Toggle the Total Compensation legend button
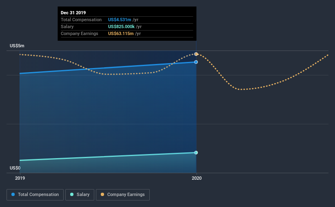Image resolution: width=335 pixels, height=207 pixels. click(x=35, y=195)
